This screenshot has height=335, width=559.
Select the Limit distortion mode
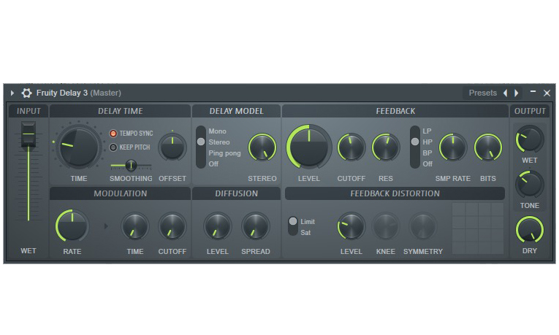click(x=308, y=221)
